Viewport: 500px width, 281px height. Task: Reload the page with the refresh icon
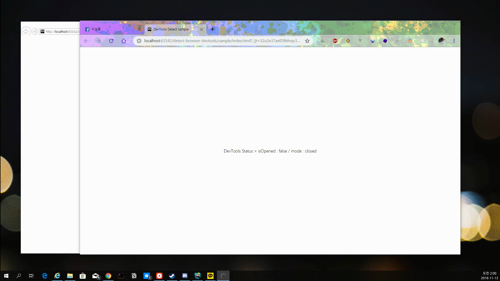pyautogui.click(x=111, y=41)
